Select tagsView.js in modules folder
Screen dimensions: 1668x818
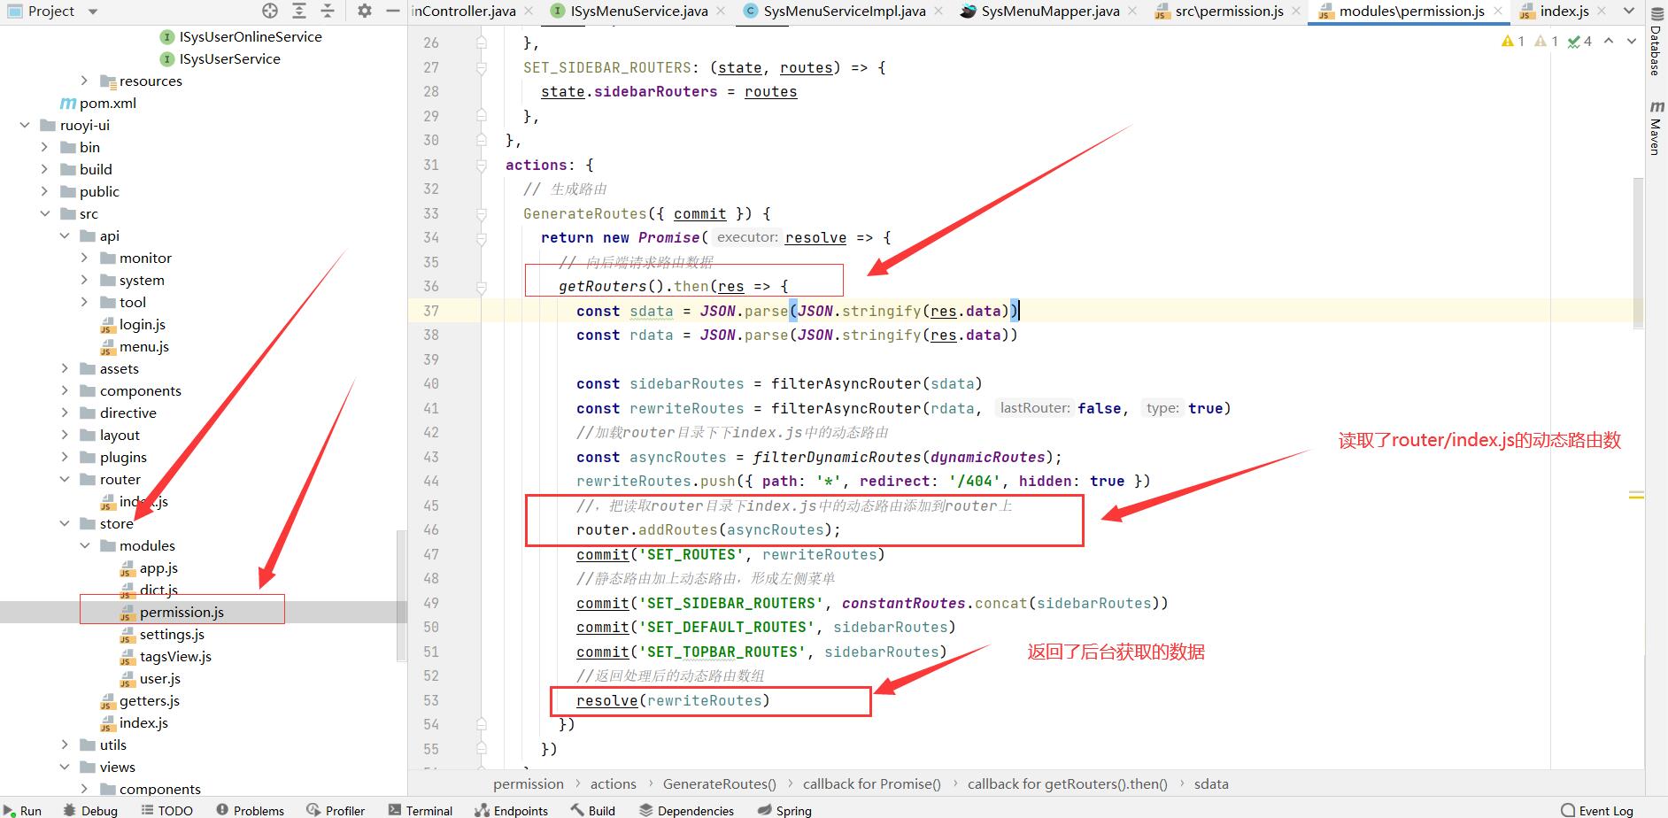(175, 656)
